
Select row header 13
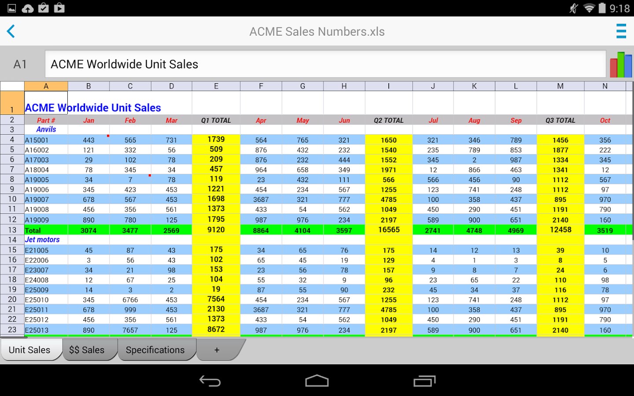pyautogui.click(x=12, y=230)
